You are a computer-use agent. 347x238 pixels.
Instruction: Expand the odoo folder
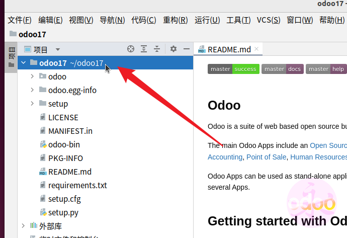coord(32,76)
